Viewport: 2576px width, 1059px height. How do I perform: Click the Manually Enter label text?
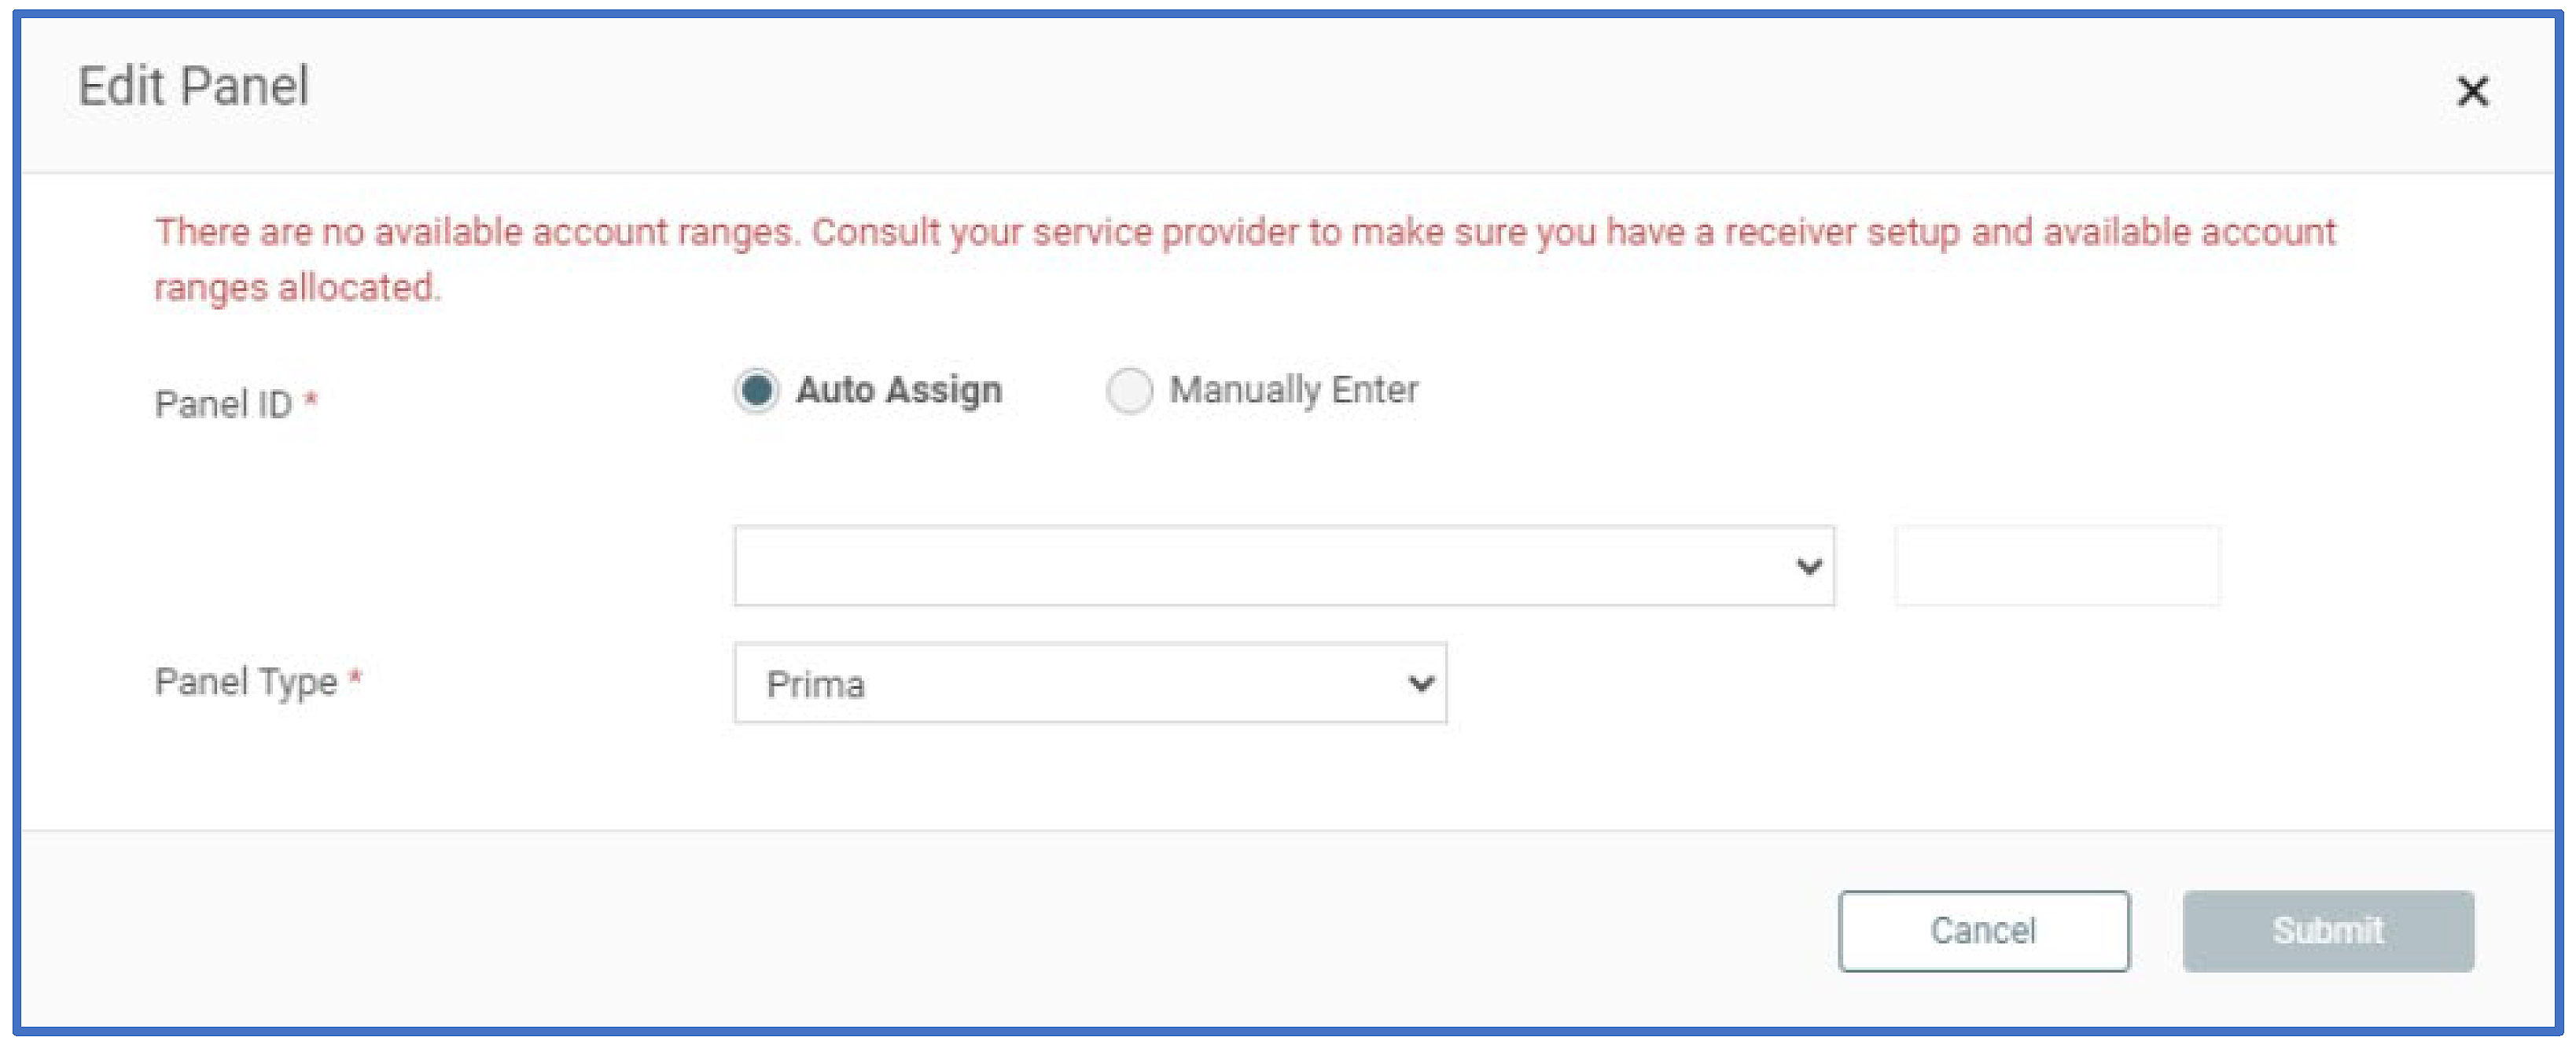tap(1293, 390)
